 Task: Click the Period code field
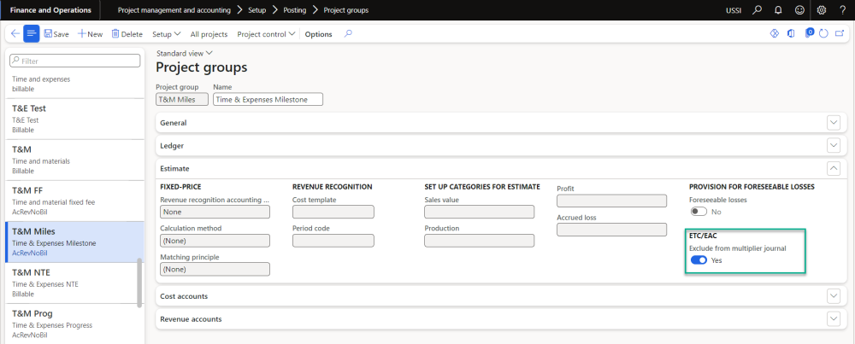click(333, 241)
